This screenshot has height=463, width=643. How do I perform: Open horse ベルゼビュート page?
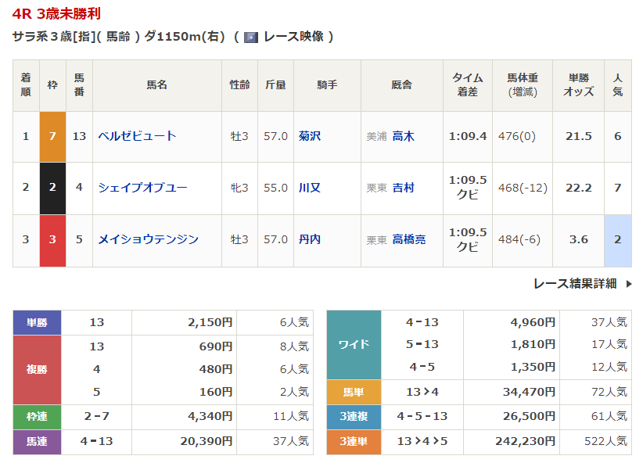point(137,136)
